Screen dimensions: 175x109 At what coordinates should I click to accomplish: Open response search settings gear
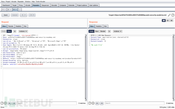(93, 103)
